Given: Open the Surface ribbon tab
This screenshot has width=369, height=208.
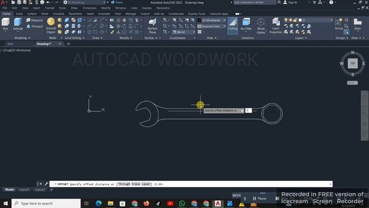Looking at the screenshot, I should click(x=32, y=14).
